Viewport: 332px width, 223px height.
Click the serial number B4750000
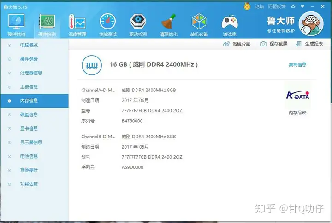[x=132, y=121]
